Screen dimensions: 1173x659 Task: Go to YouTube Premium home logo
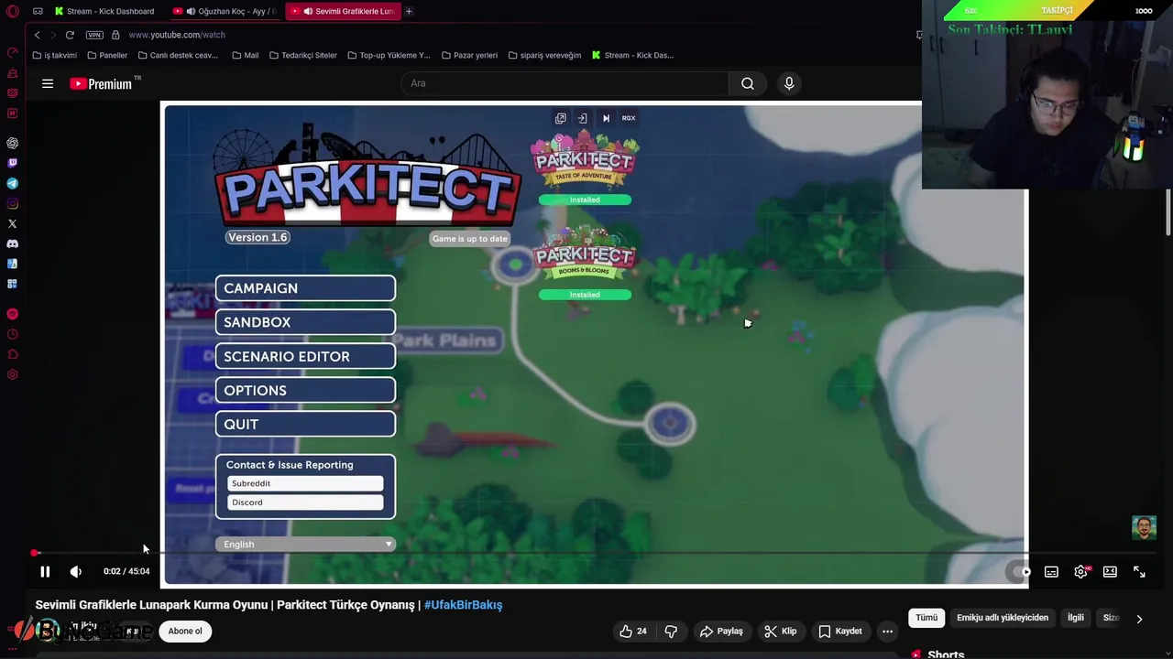(104, 83)
